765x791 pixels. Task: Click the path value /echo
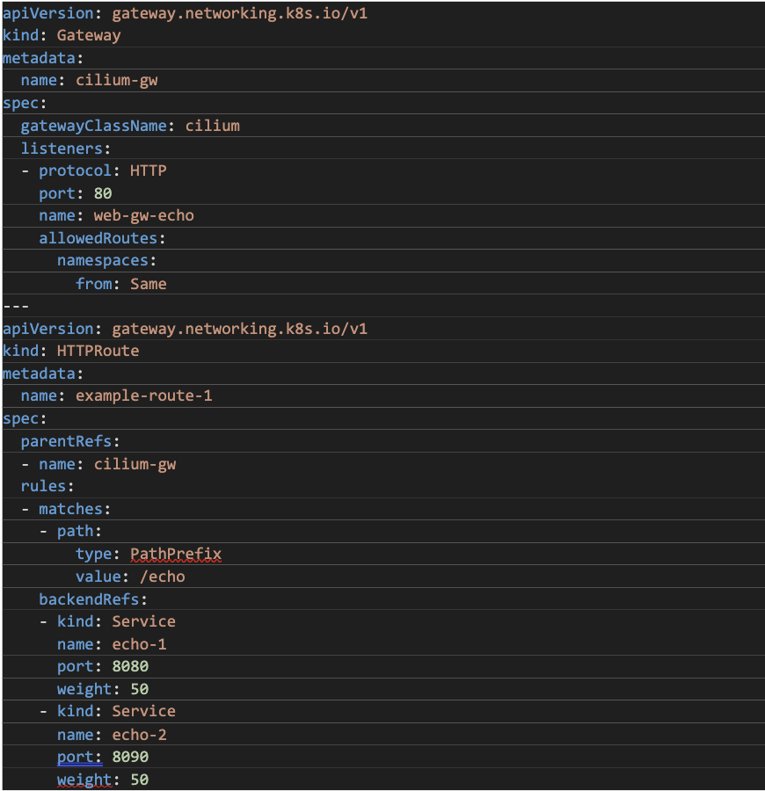click(157, 577)
